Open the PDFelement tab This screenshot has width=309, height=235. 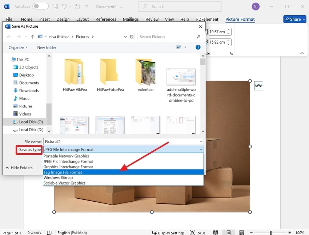[x=207, y=19]
